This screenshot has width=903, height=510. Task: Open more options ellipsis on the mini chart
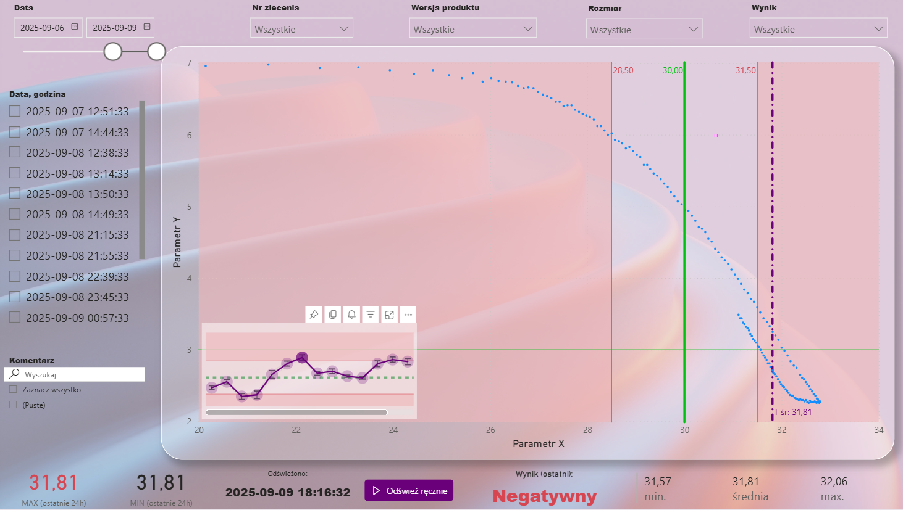coord(408,315)
